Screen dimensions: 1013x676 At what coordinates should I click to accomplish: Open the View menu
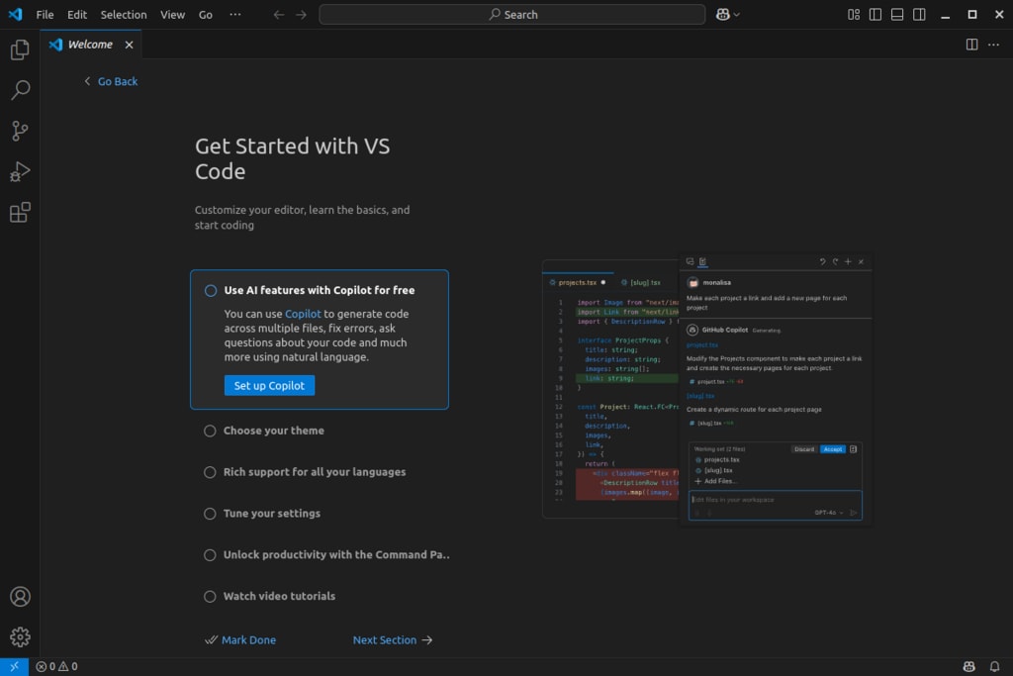pos(172,14)
